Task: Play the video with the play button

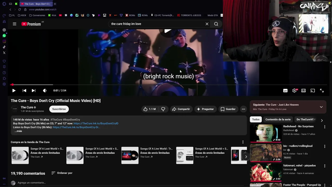Action: 14,91
